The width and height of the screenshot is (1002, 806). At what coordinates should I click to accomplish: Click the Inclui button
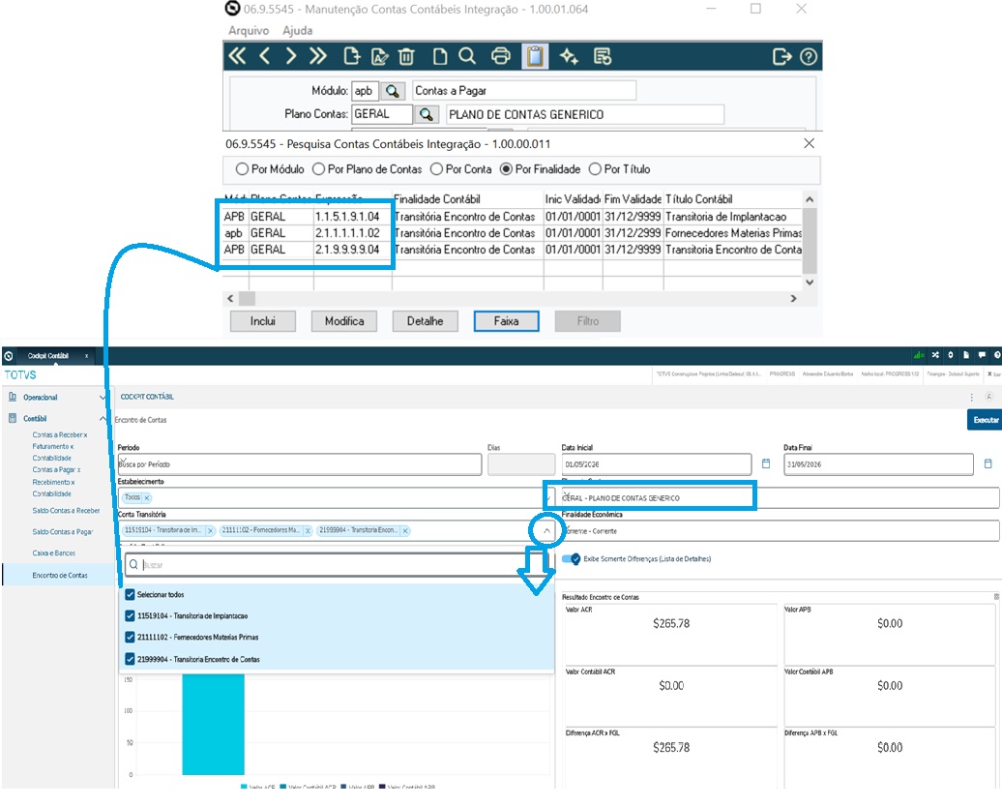263,321
